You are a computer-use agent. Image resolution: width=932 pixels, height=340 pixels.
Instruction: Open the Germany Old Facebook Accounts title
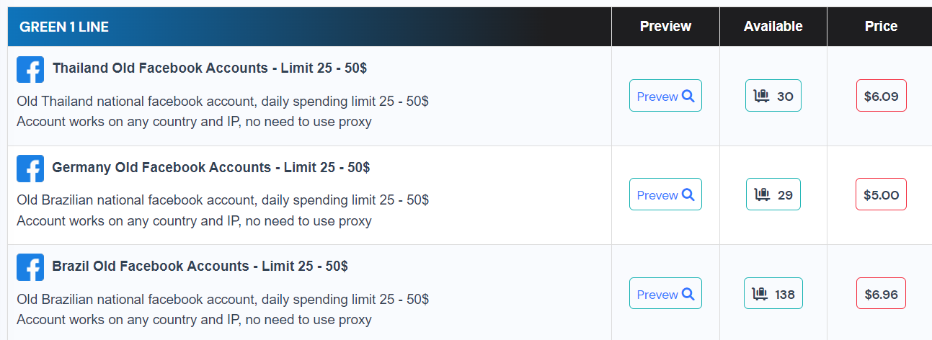click(210, 168)
